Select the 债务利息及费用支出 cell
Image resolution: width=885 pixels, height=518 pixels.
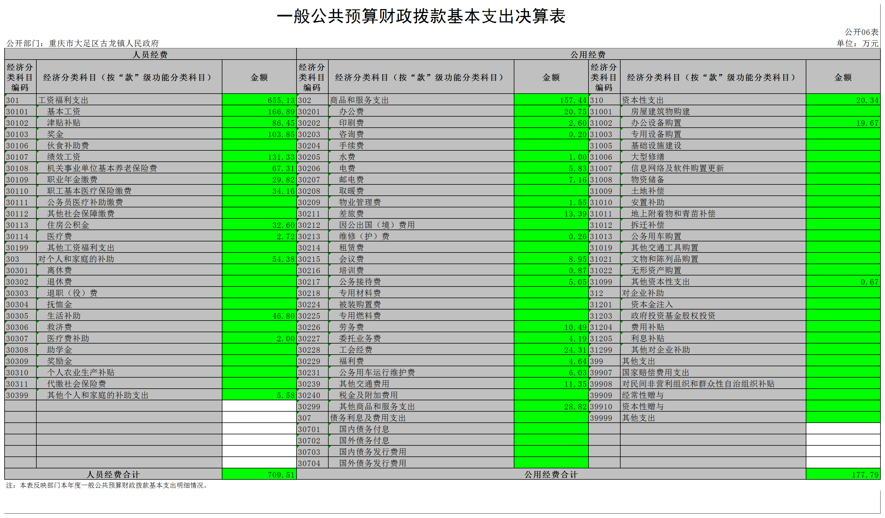(421, 418)
